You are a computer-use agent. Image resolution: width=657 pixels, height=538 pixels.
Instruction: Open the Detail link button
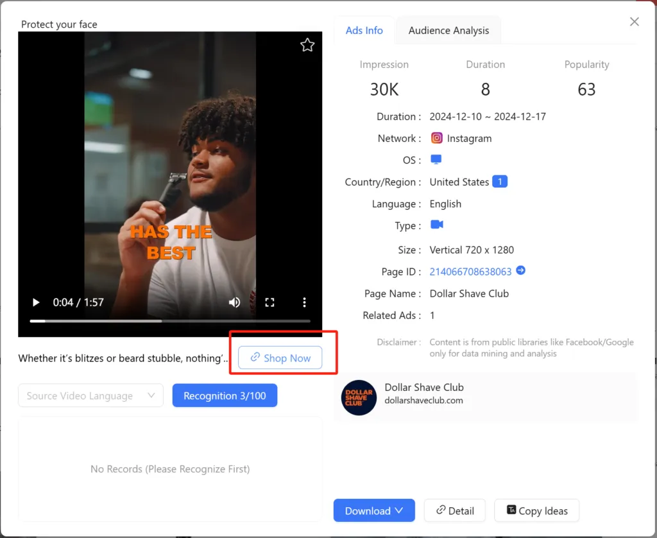[x=455, y=510]
